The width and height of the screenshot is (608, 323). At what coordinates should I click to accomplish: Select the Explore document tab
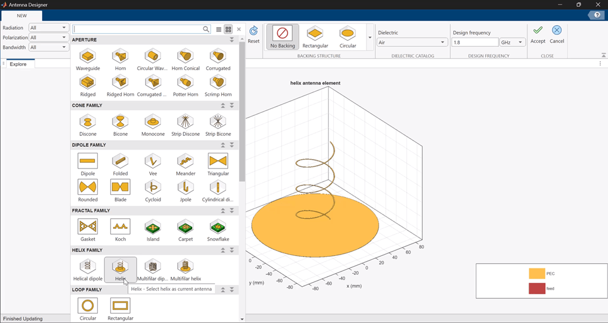pos(18,64)
